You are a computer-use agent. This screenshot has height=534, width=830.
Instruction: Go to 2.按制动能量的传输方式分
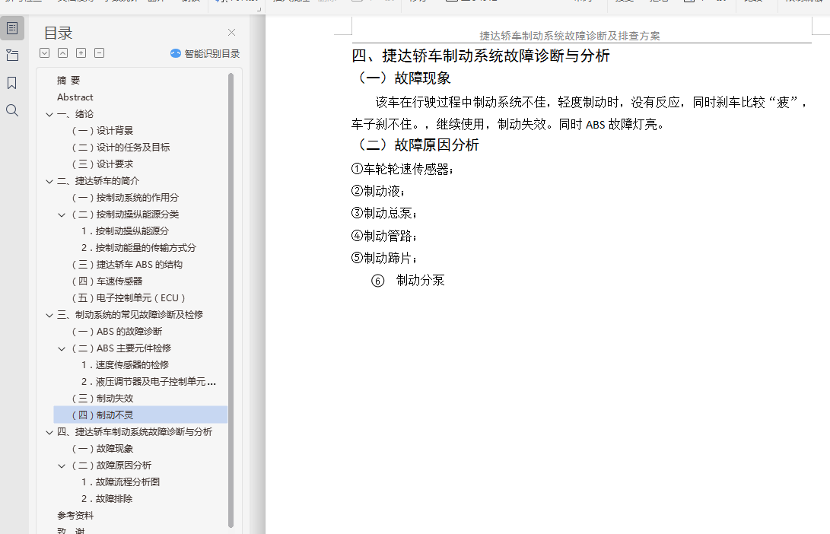138,248
